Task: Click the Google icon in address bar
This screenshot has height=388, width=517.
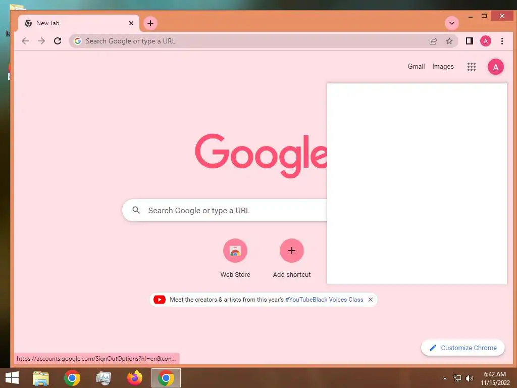Action: [x=78, y=41]
